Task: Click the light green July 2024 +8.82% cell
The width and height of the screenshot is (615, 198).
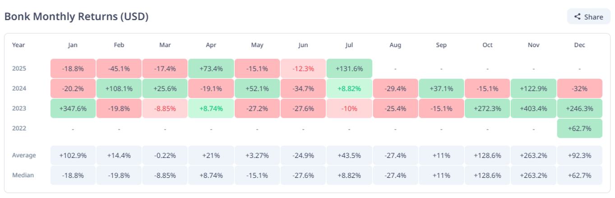Action: coord(350,89)
